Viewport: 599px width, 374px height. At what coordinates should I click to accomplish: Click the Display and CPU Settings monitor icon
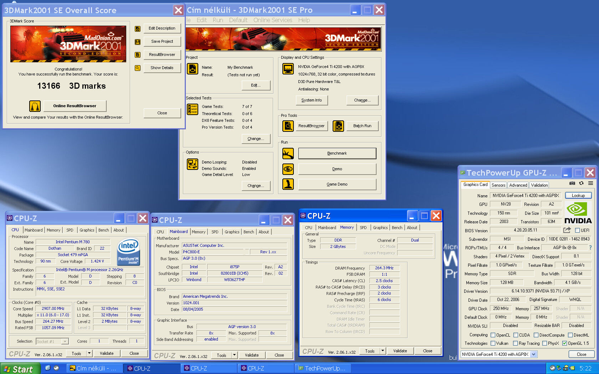coord(288,68)
